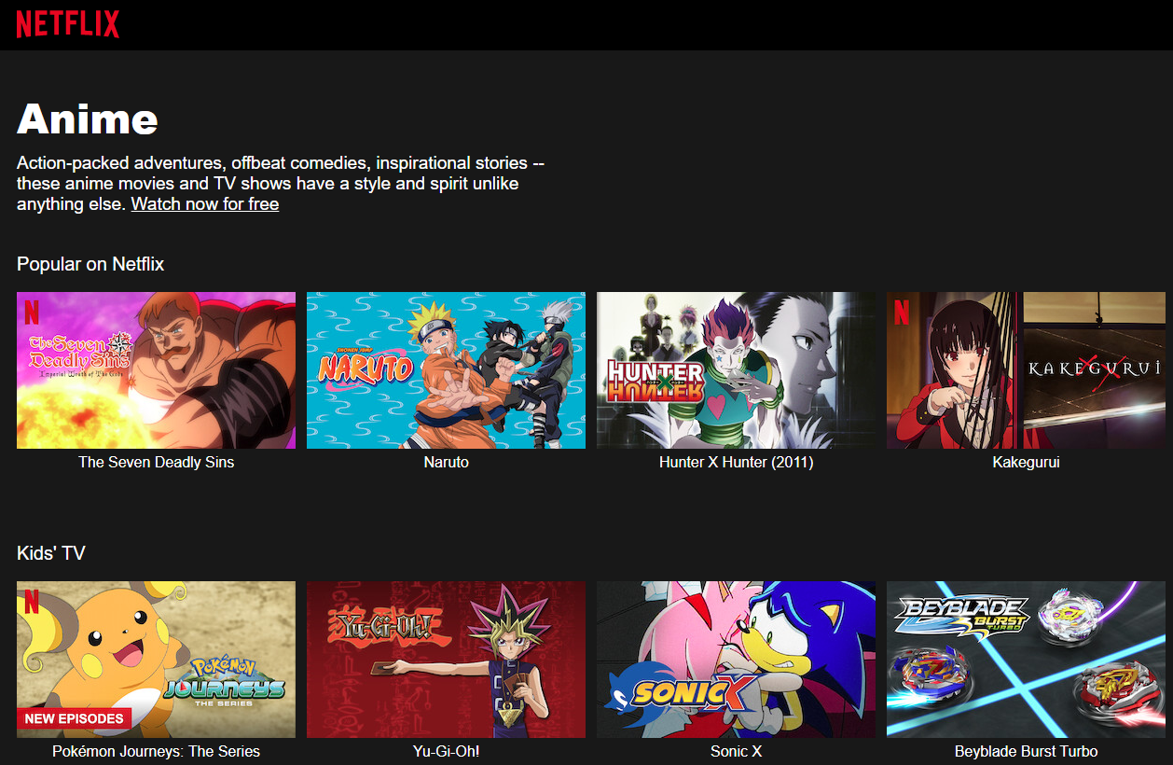Click the Kids' TV heading
Screen dimensions: 1173x765
tap(50, 553)
